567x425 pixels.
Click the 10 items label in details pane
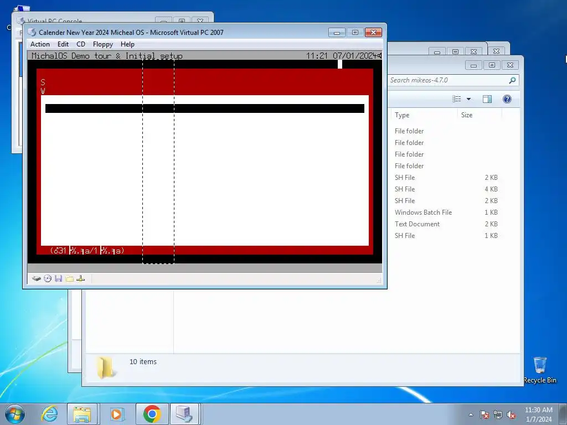click(x=143, y=361)
